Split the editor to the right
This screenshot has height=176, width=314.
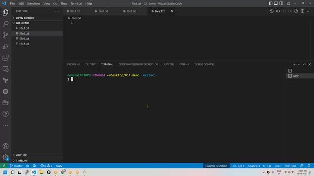(302, 11)
